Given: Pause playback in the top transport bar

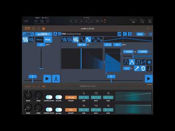Looking at the screenshot, I should click(x=42, y=21).
